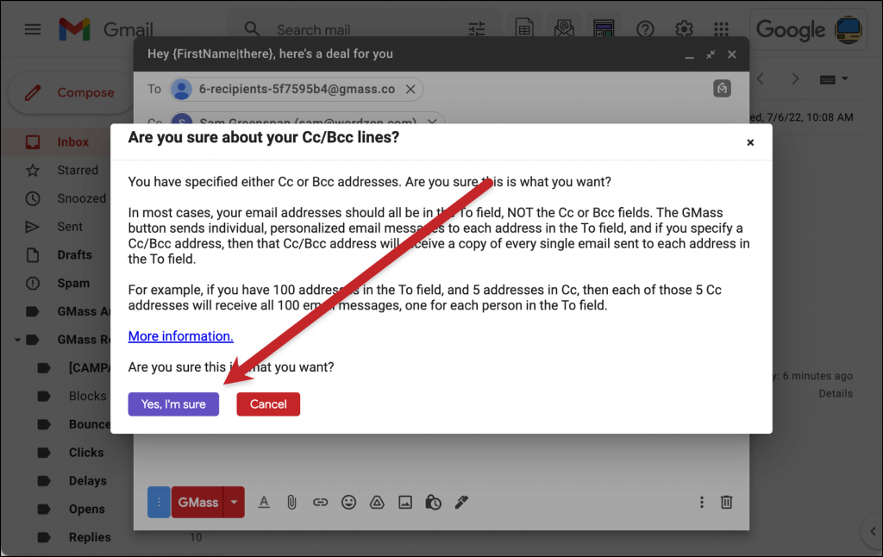Toggle the main menu sidebar hamburger
This screenshot has width=883, height=557.
(33, 28)
